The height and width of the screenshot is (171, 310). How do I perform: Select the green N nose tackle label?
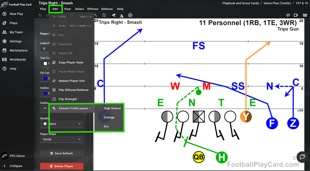coord(192,103)
